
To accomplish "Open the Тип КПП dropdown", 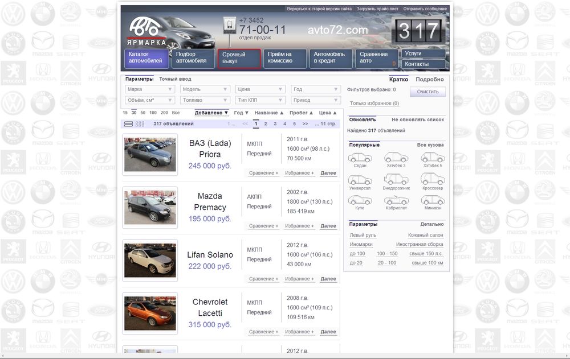I will tap(260, 100).
